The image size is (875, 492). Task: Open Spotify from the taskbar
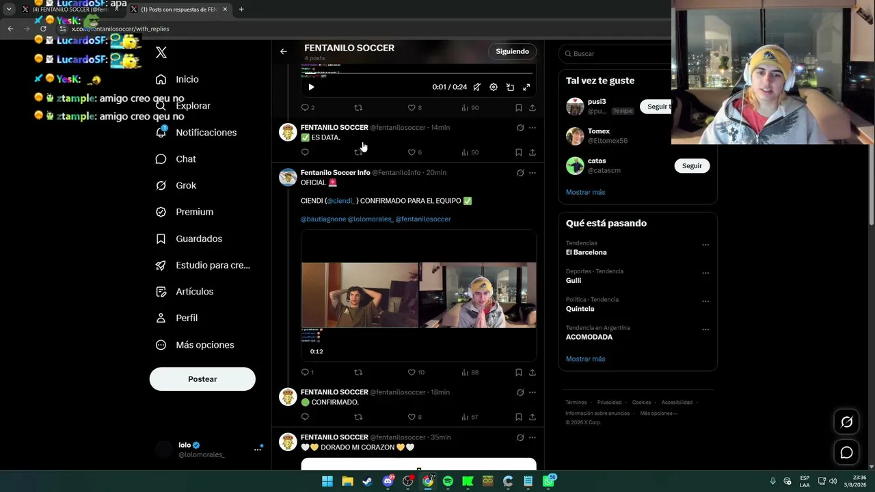pos(448,482)
